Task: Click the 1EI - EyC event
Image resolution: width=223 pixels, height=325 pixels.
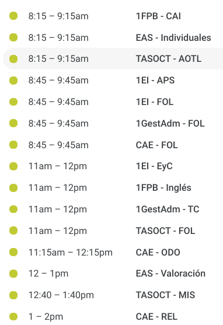Action: tap(113, 166)
